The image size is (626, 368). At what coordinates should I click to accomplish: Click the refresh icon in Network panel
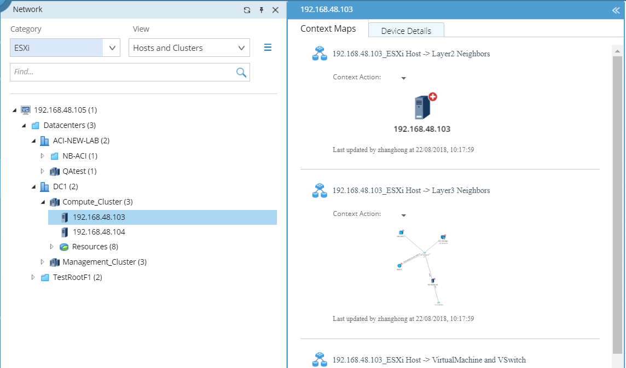247,10
